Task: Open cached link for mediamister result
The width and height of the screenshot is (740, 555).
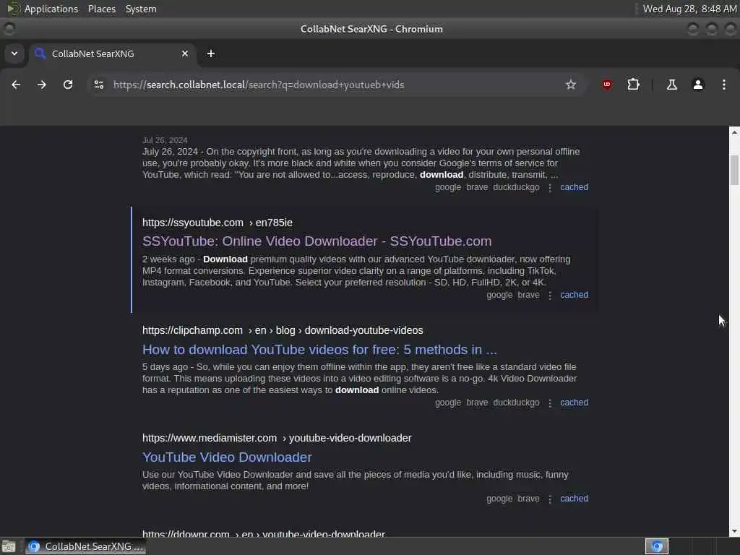Action: point(574,499)
